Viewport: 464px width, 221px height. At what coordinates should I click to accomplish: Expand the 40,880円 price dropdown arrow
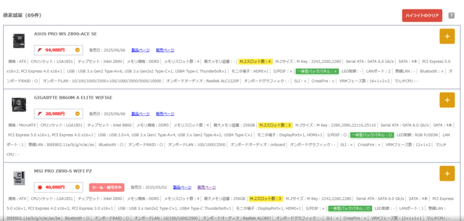[x=77, y=187]
